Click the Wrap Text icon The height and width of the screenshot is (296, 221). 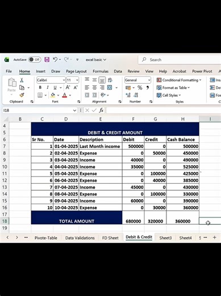[x=110, y=80]
